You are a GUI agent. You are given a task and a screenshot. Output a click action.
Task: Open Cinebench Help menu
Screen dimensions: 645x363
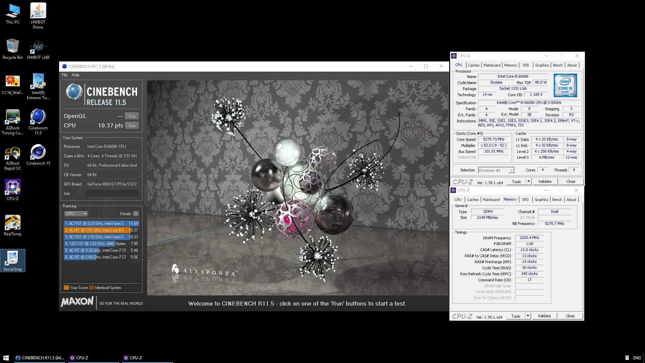76,75
